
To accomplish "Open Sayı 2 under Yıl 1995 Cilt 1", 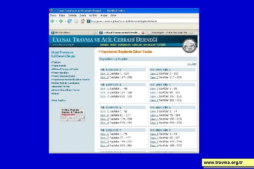I will pos(104,78).
